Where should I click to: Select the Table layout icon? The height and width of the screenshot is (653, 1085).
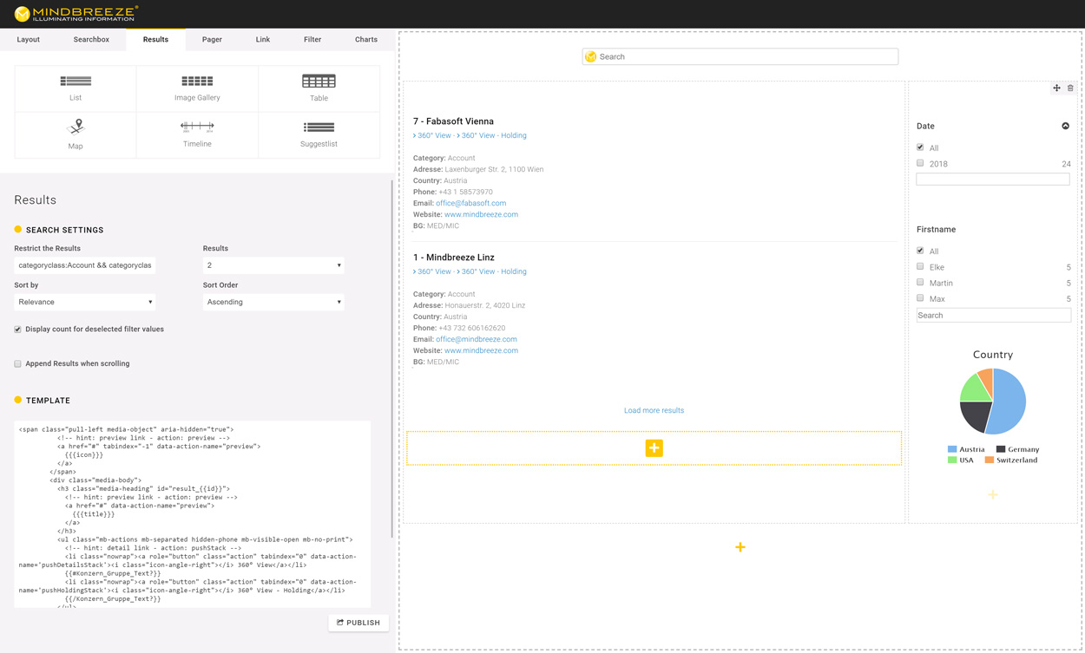[319, 81]
